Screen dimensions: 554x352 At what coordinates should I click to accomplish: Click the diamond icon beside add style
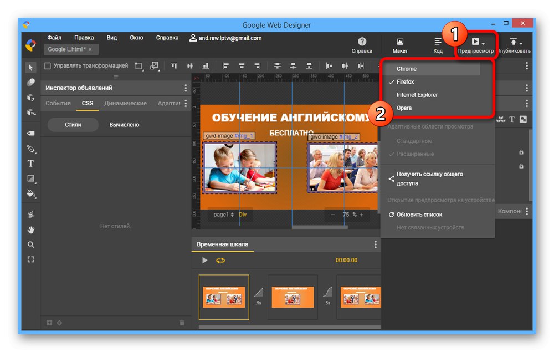(x=59, y=322)
